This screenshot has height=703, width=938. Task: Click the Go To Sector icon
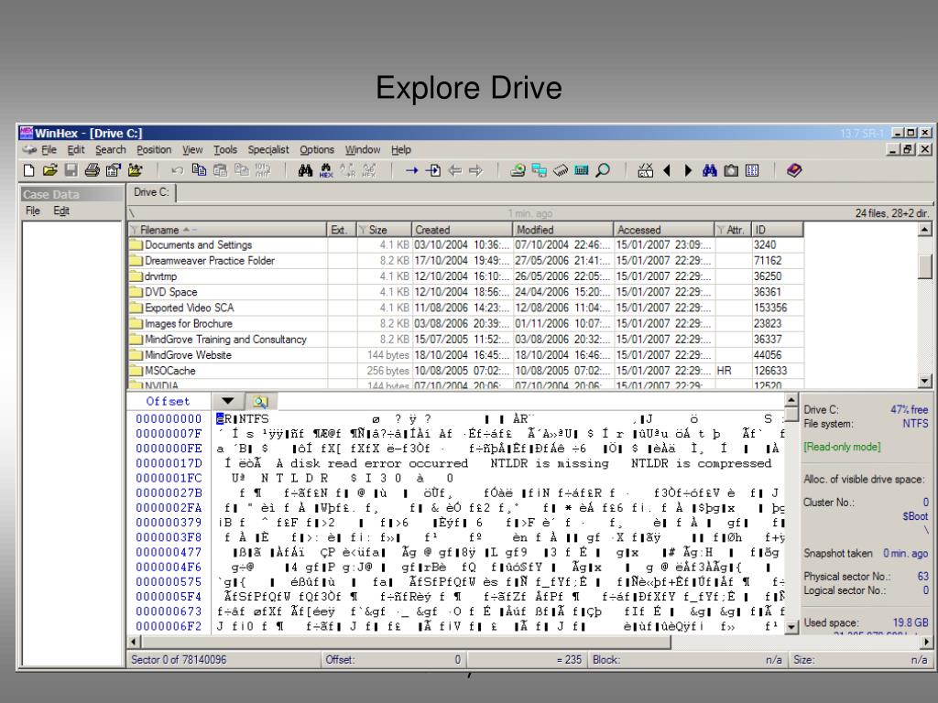coord(433,171)
